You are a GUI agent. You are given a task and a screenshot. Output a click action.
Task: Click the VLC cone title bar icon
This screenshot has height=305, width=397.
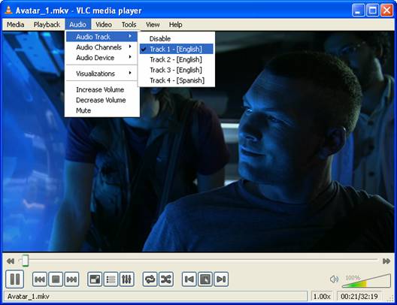(8, 10)
